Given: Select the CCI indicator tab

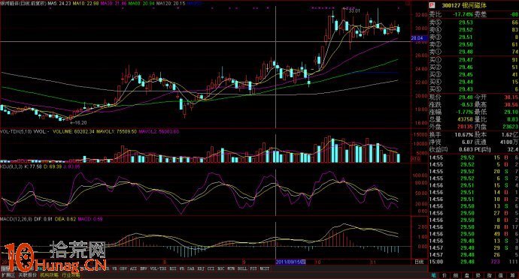Looking at the screenshot, I should [211, 268].
